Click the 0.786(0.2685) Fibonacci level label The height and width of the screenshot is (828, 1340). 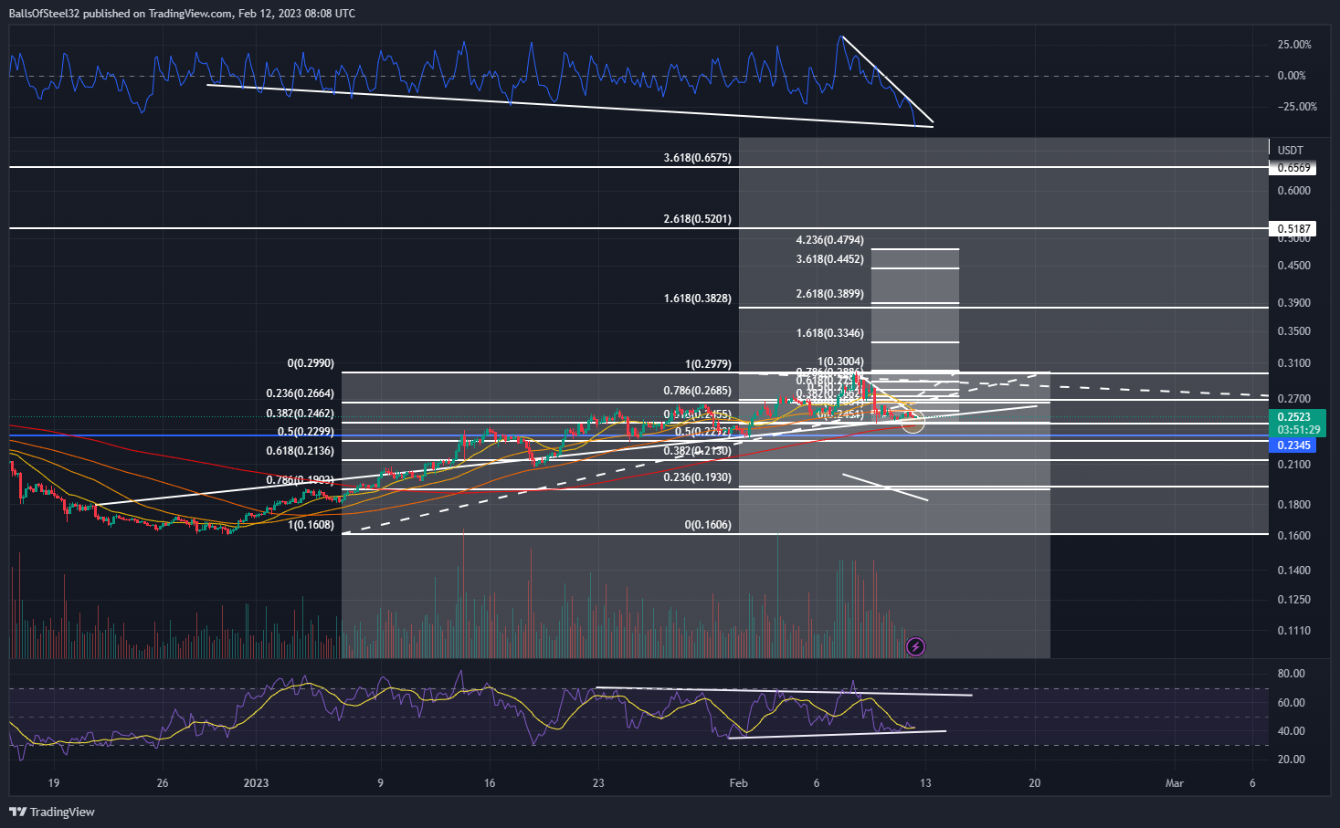697,391
